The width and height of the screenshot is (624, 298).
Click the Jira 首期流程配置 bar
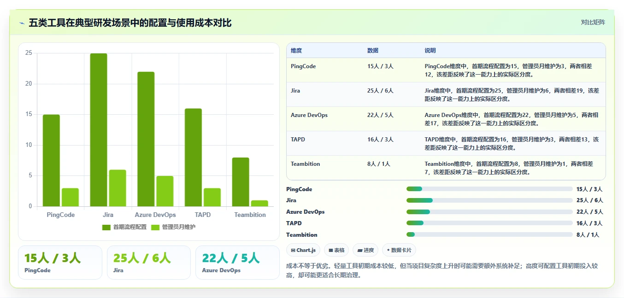click(x=99, y=130)
